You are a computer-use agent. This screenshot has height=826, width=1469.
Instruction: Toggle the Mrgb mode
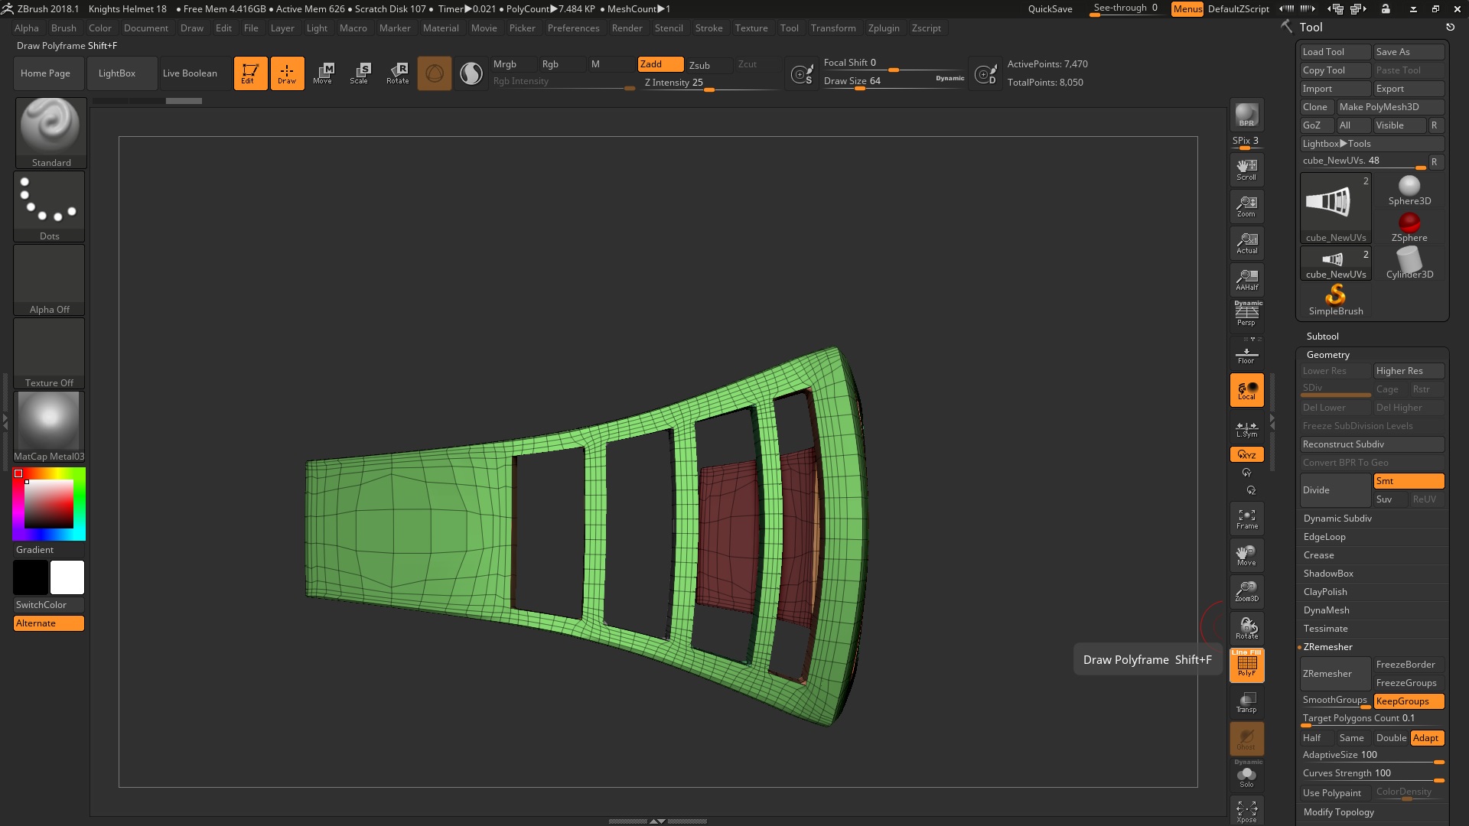(x=514, y=64)
